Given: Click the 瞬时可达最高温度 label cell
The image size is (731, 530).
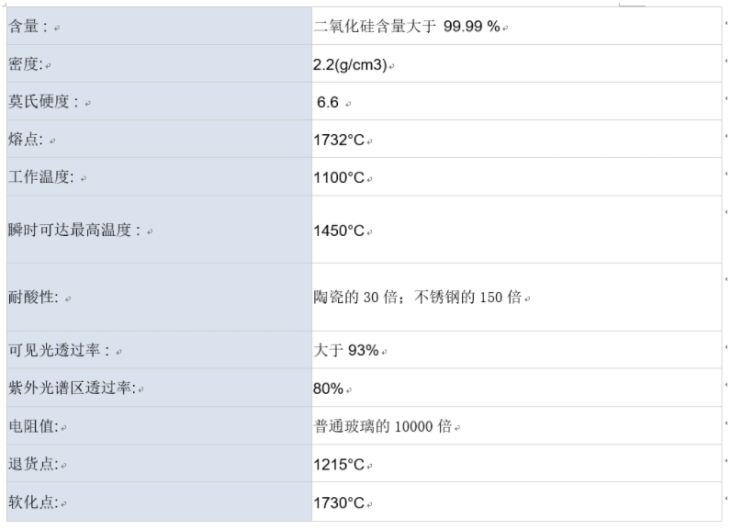Looking at the screenshot, I should tap(159, 230).
